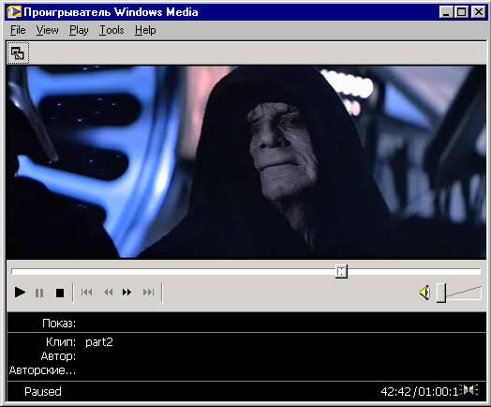Click the Skip Forward (next) button
Screen dimensions: 491x407
point(148,293)
